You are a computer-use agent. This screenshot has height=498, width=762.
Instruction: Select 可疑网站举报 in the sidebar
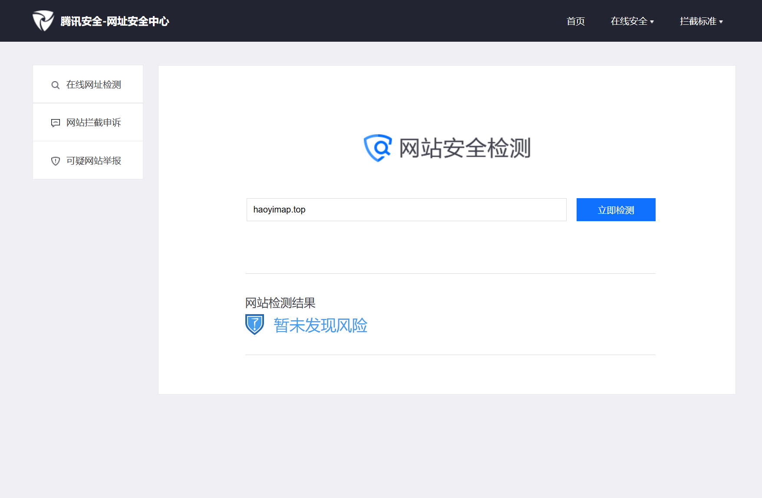tap(88, 160)
